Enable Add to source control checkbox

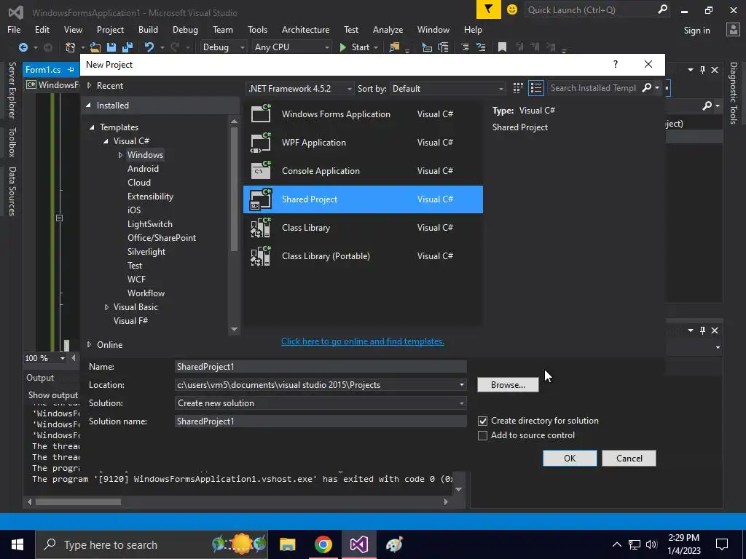pyautogui.click(x=482, y=435)
